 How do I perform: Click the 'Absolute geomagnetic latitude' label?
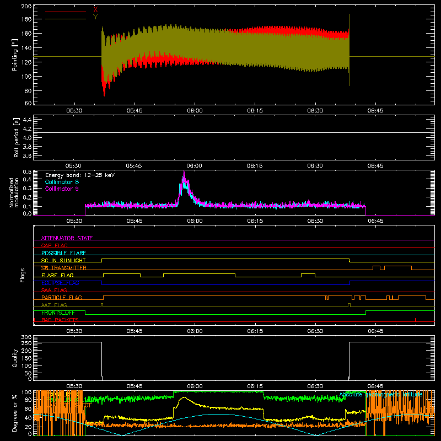coord(381,395)
